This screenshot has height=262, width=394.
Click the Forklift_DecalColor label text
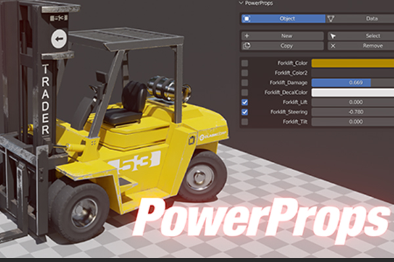(286, 92)
